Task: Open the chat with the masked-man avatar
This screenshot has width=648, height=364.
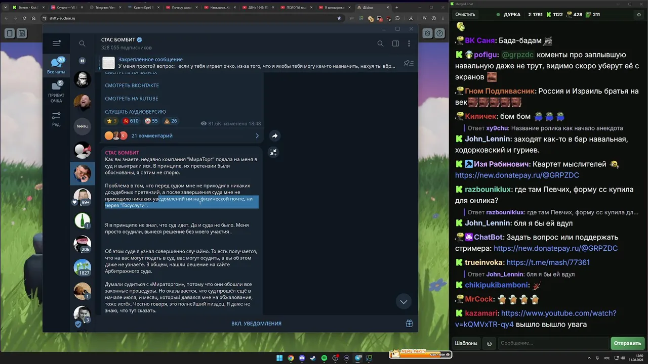Action: coord(82,79)
